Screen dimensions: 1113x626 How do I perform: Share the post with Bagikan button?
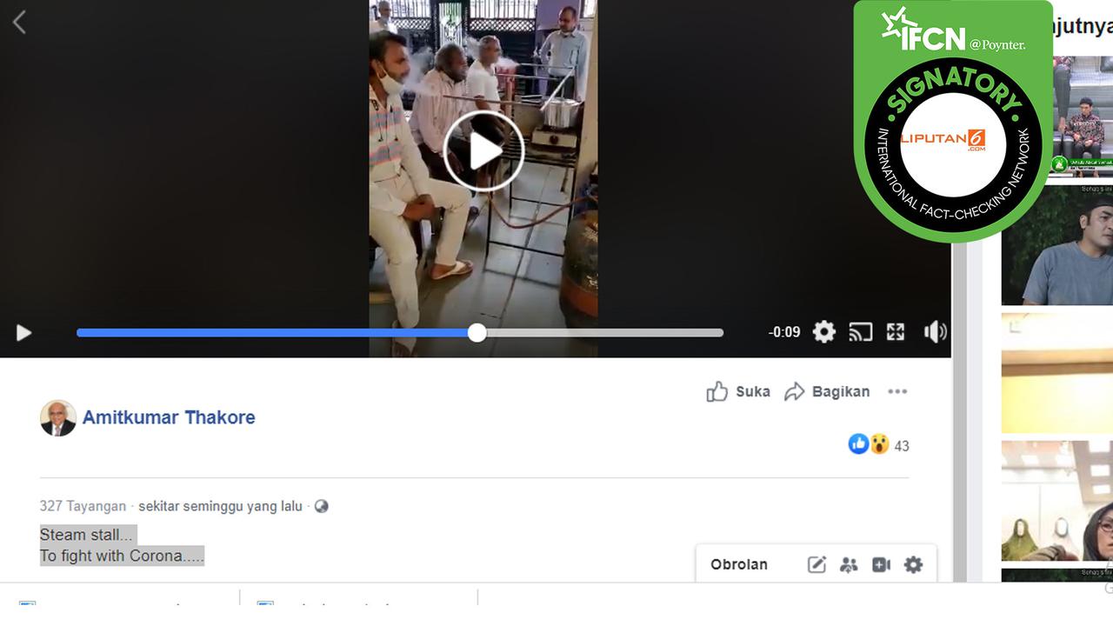(x=827, y=391)
